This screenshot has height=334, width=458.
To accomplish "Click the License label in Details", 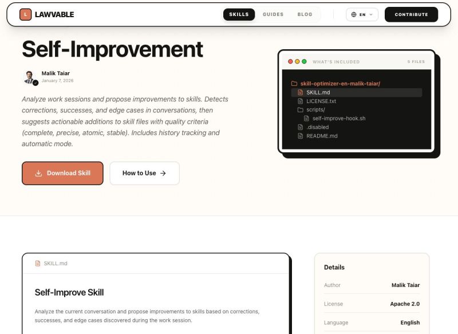I will pyautogui.click(x=333, y=304).
